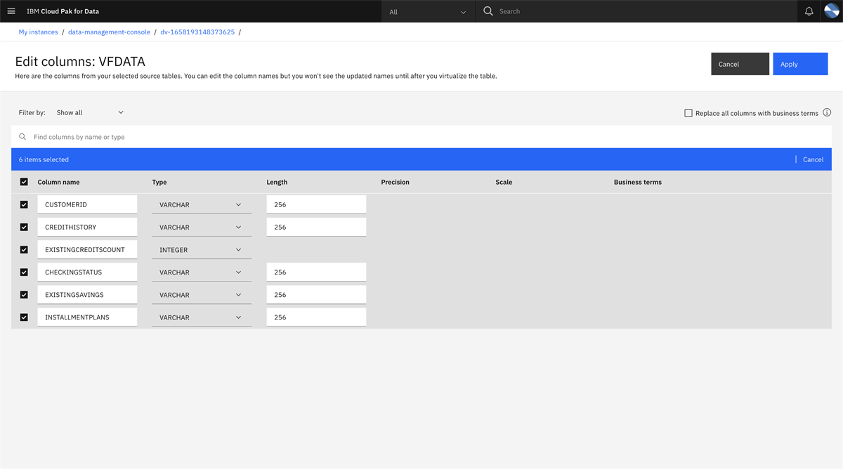Click the info icon beside business terms option

(x=827, y=112)
